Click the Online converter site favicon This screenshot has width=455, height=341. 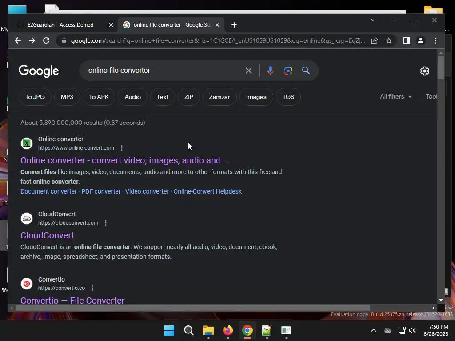pyautogui.click(x=26, y=143)
